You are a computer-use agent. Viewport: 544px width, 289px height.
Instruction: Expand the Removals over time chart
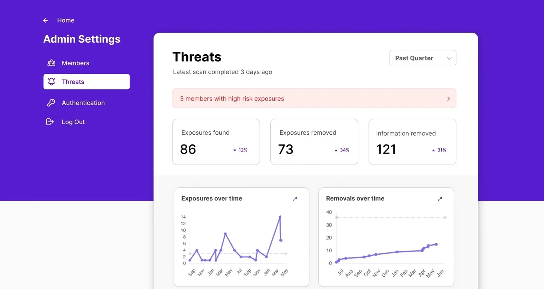click(440, 199)
